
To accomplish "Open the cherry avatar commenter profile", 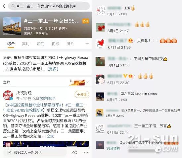I will tap(100, 28).
